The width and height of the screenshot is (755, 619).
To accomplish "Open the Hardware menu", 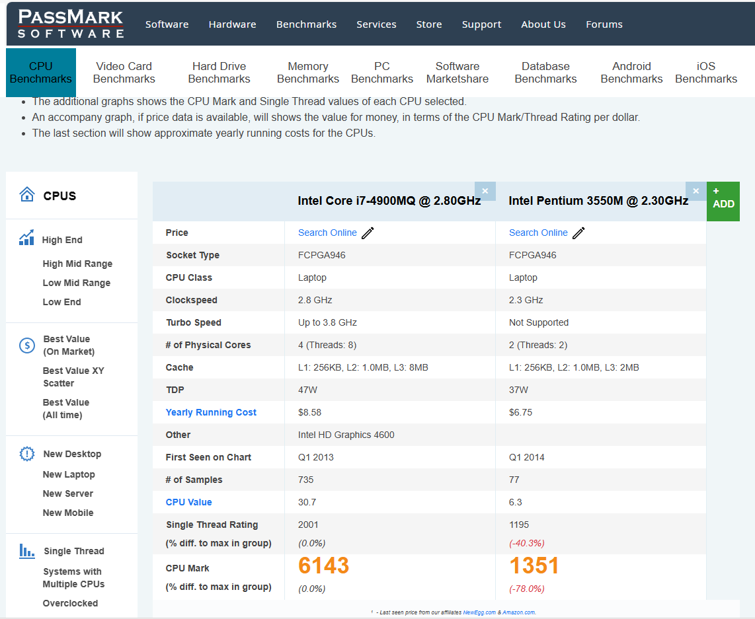I will pos(233,24).
